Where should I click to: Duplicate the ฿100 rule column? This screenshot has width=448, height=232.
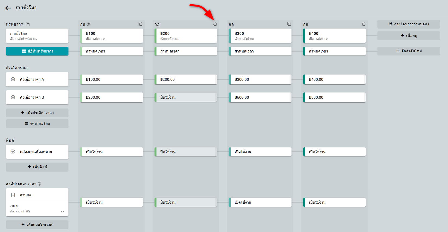click(140, 24)
